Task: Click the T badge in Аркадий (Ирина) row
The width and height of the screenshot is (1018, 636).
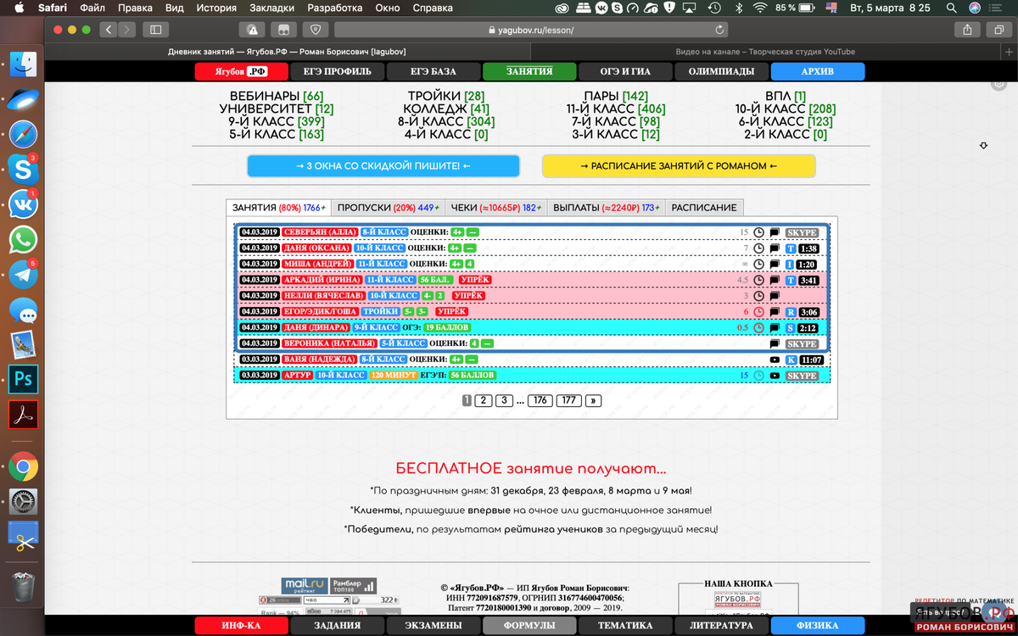Action: [791, 280]
